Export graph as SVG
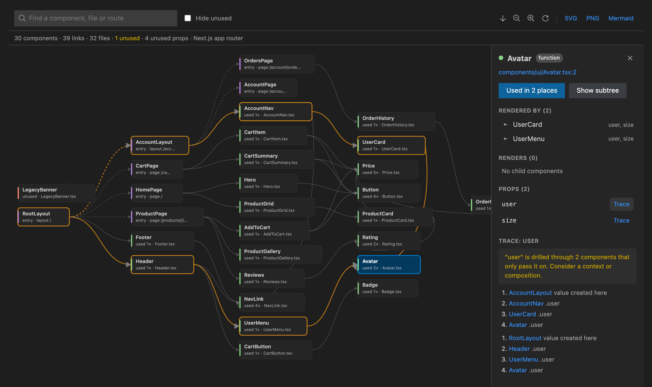 pos(571,18)
